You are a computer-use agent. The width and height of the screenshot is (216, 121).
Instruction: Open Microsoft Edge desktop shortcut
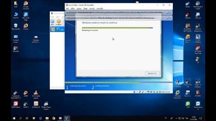point(26,16)
